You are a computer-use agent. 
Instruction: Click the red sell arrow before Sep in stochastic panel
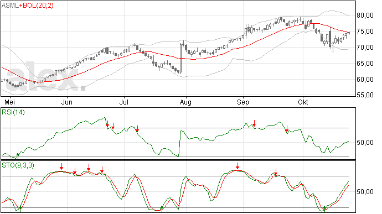pyautogui.click(x=238, y=166)
